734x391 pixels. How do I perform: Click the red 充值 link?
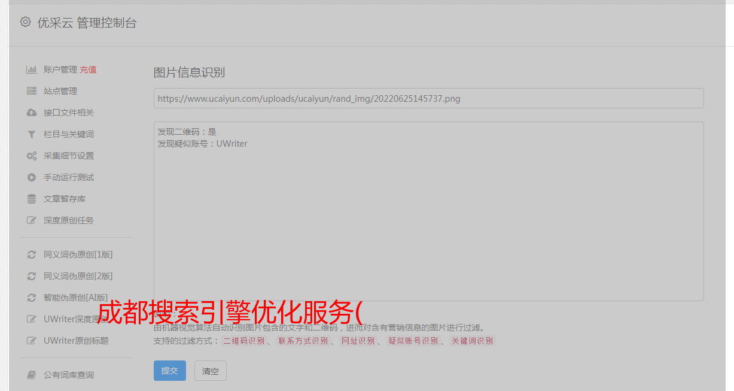88,69
